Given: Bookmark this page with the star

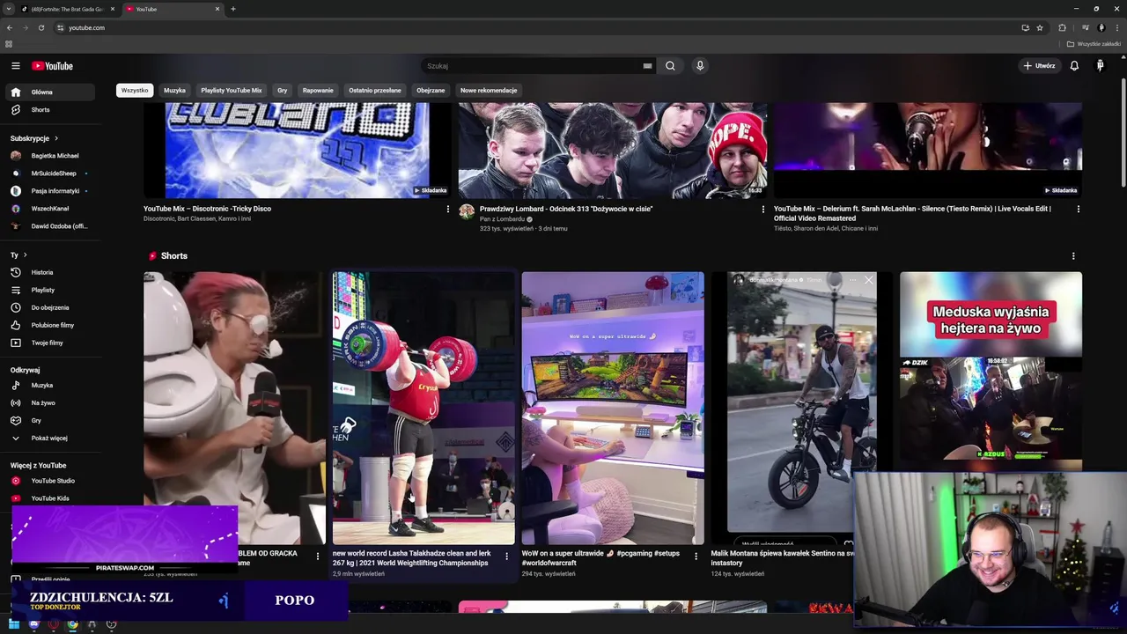Looking at the screenshot, I should pyautogui.click(x=1040, y=27).
